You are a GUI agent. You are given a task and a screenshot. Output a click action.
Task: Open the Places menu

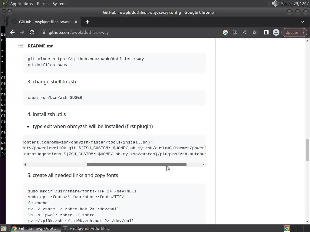point(42,4)
